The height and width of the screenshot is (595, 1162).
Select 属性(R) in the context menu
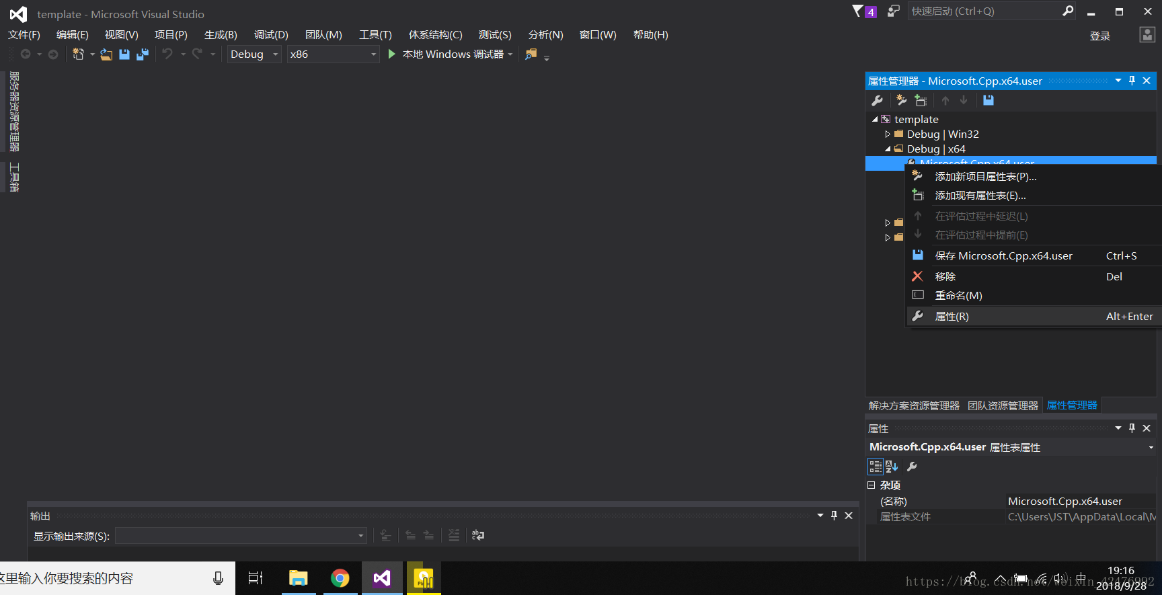click(x=1034, y=316)
